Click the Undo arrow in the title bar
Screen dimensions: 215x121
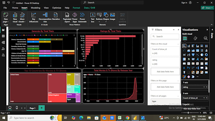(x=9, y=3)
